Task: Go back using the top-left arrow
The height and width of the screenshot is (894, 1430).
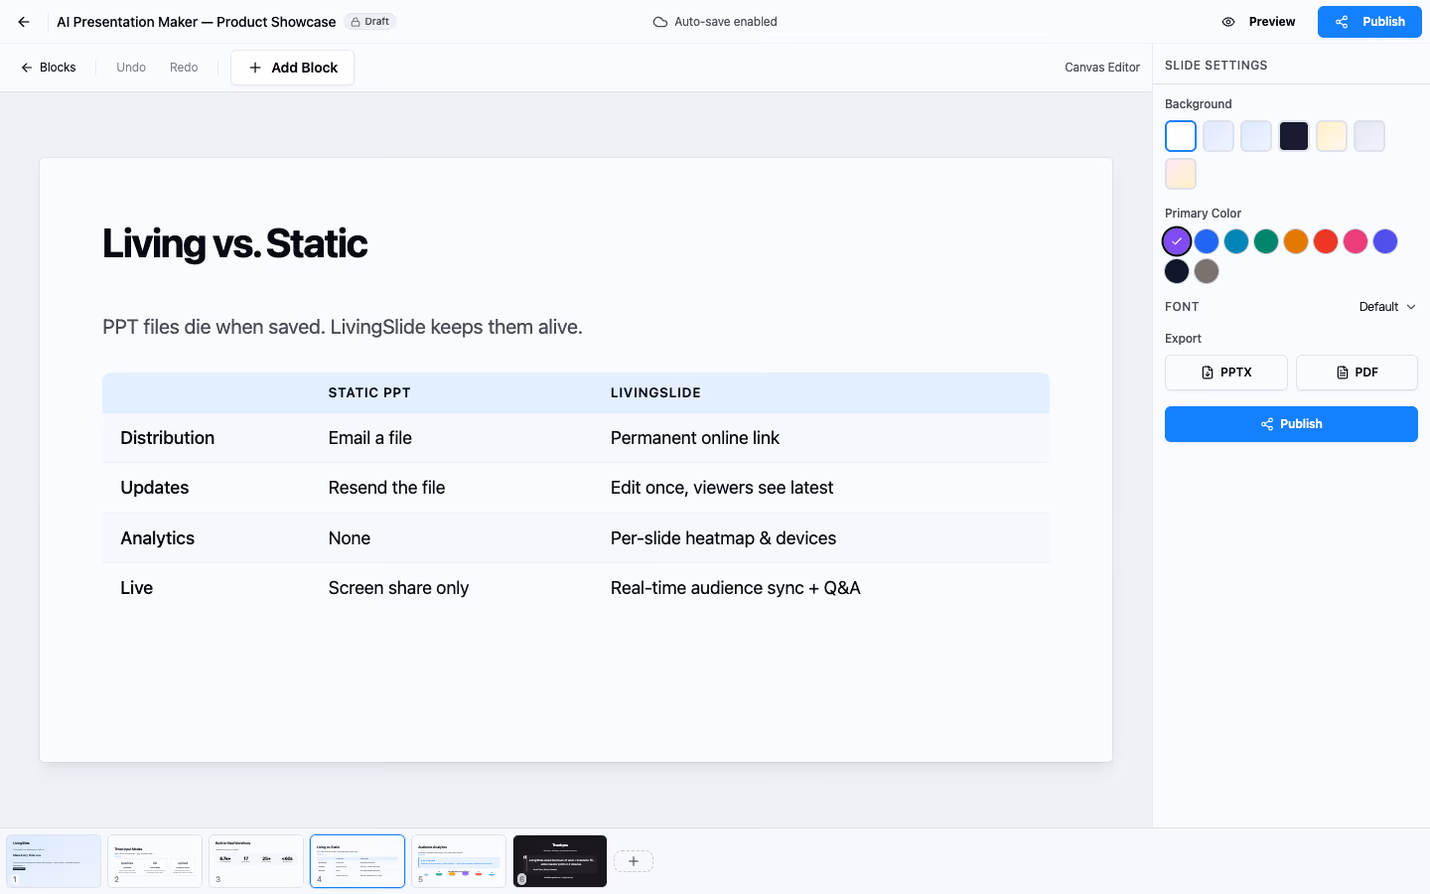Action: 24,22
